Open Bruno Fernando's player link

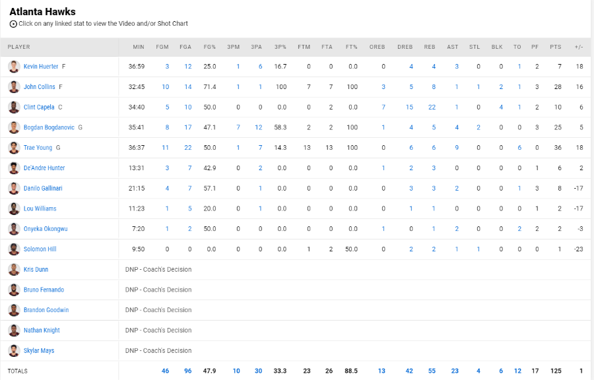(44, 290)
